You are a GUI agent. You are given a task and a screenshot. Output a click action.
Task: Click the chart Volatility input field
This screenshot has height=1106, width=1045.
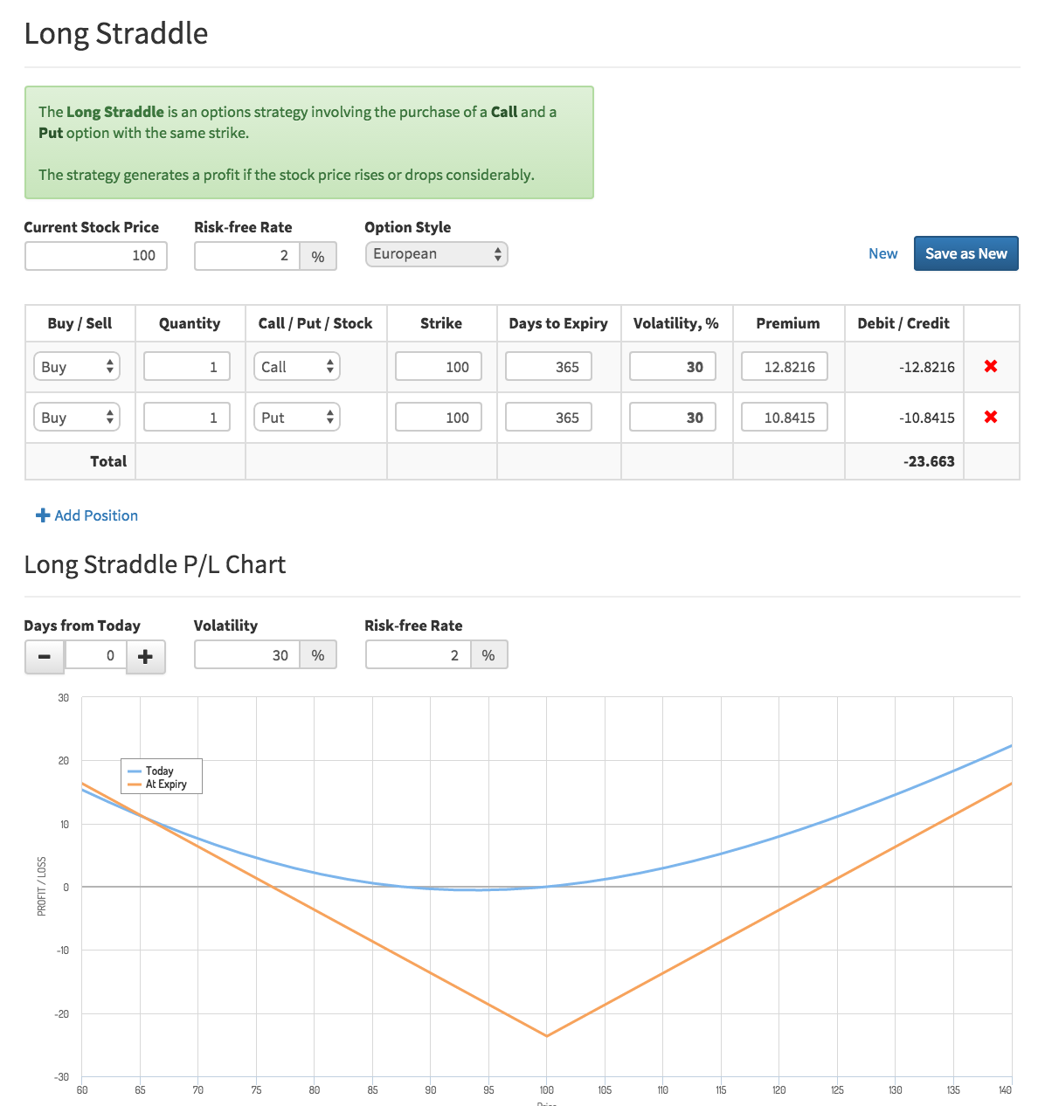[x=247, y=655]
